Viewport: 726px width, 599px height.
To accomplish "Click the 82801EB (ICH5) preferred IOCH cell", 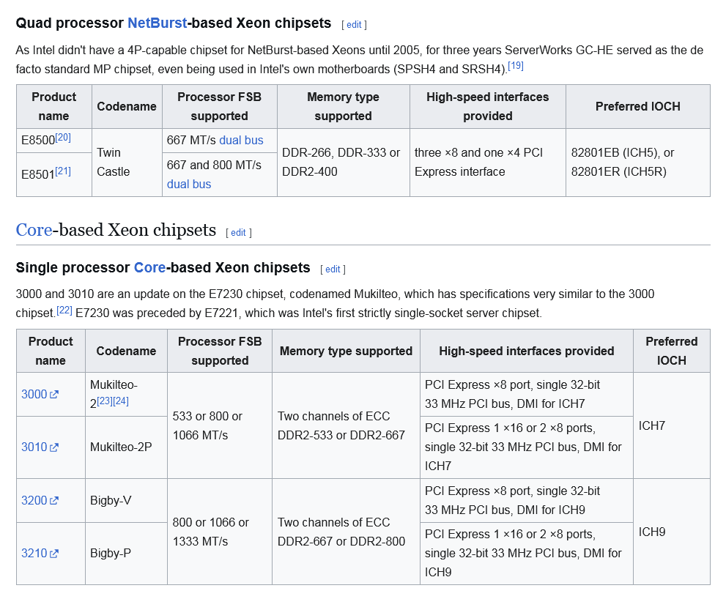I will pyautogui.click(x=637, y=163).
